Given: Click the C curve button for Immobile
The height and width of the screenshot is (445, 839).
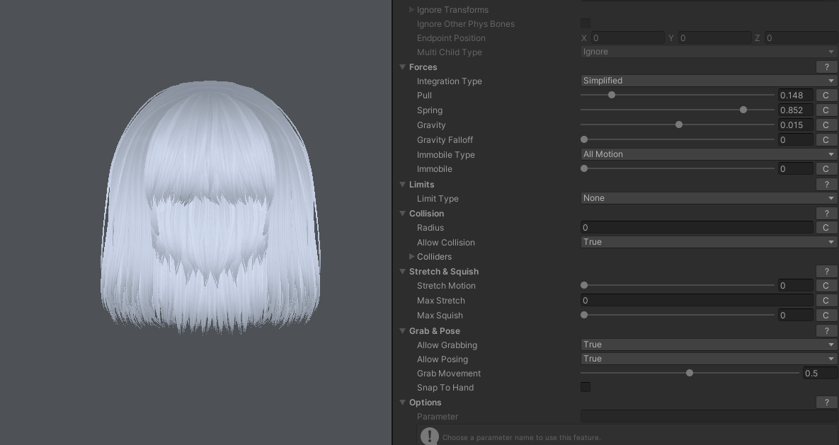Looking at the screenshot, I should pyautogui.click(x=826, y=168).
